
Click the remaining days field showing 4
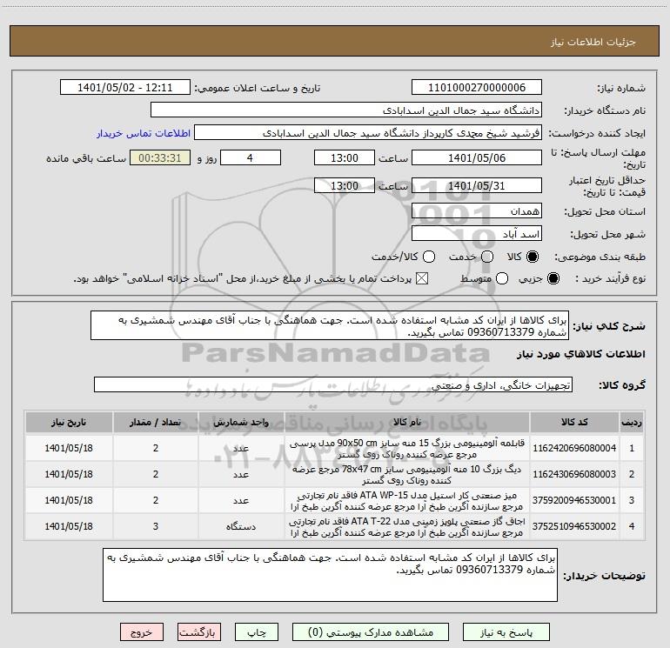point(251,157)
